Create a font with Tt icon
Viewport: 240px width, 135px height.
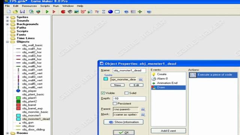[x=97, y=12]
